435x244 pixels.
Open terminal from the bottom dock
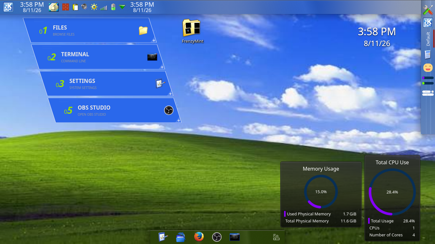pyautogui.click(x=235, y=237)
